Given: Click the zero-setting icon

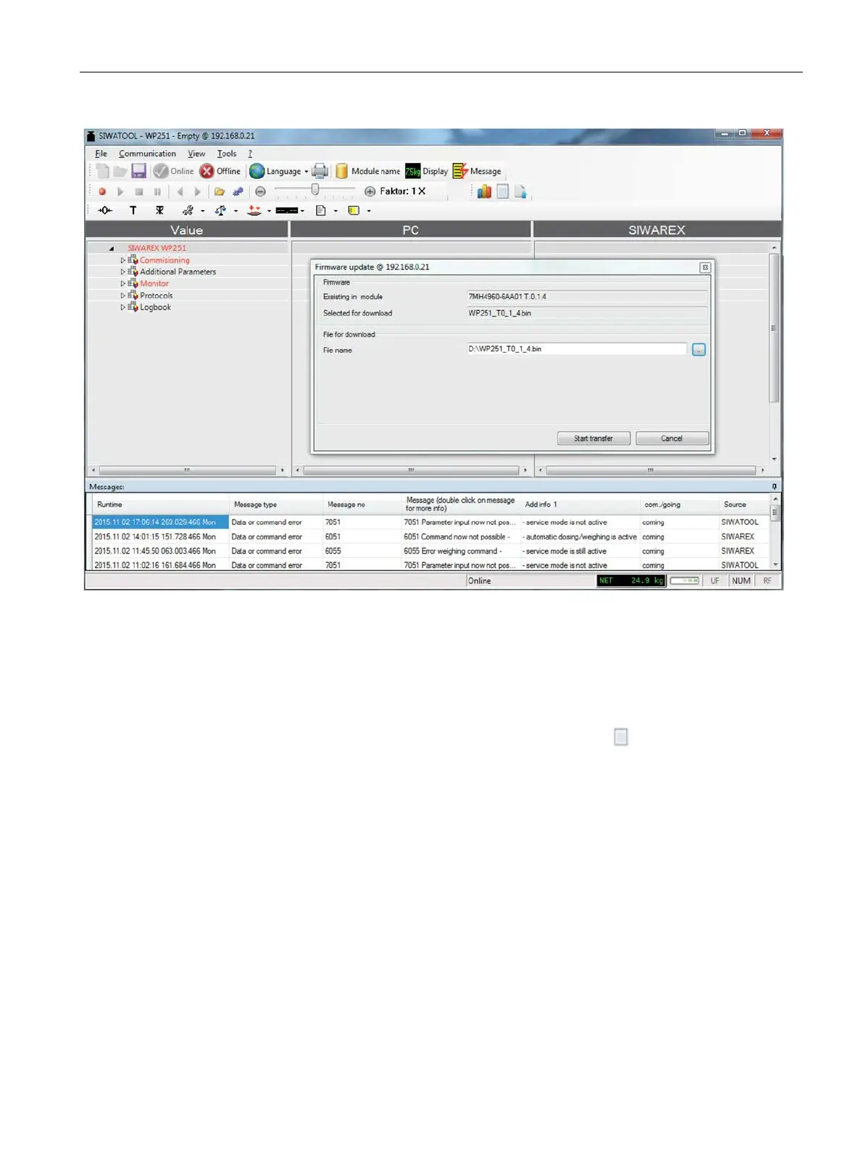Looking at the screenshot, I should pyautogui.click(x=105, y=210).
